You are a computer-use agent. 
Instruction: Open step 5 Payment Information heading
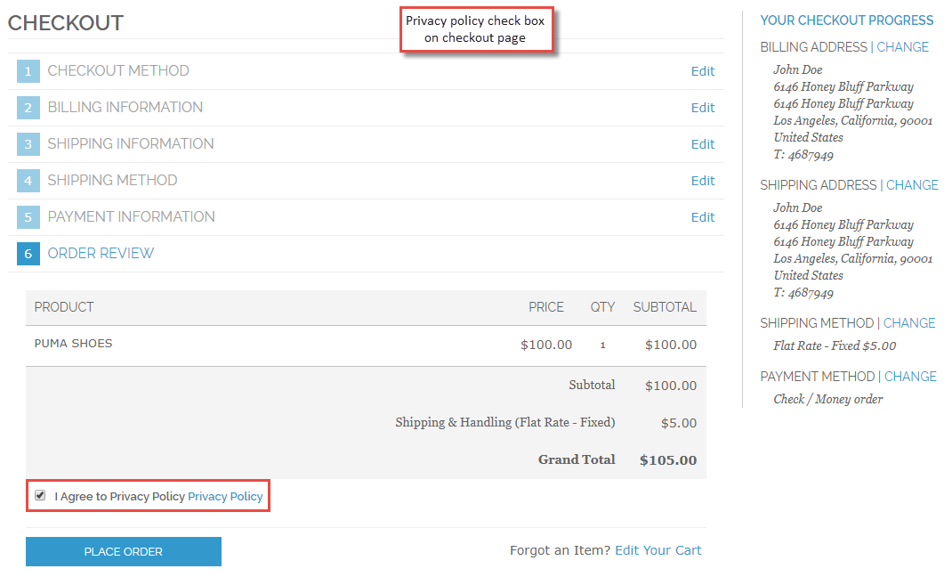(131, 216)
